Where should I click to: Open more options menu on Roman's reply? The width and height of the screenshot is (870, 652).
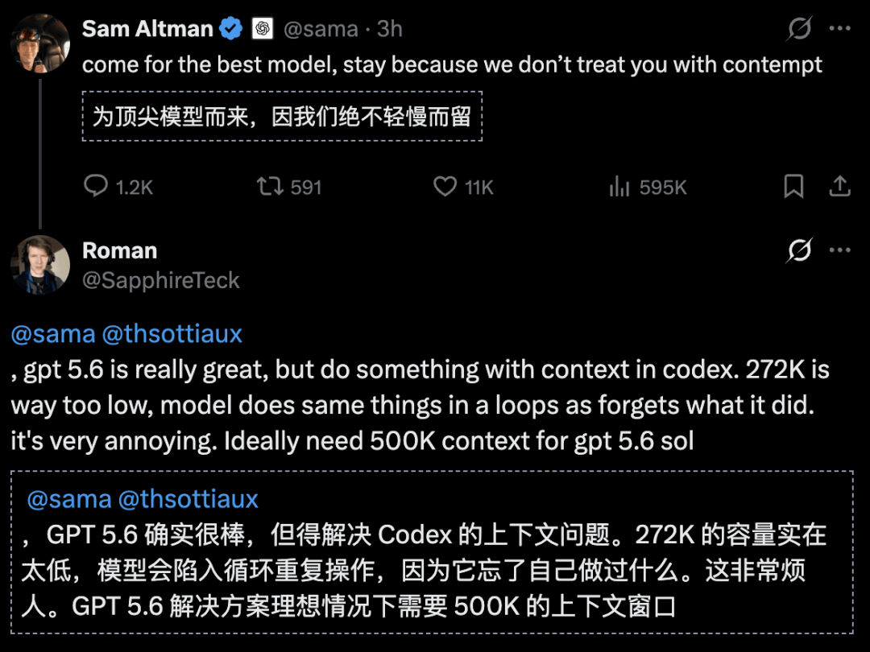click(x=839, y=250)
